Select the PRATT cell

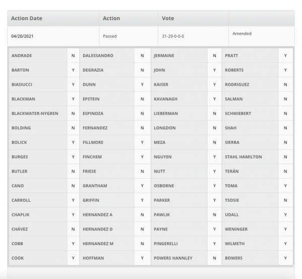(x=250, y=55)
